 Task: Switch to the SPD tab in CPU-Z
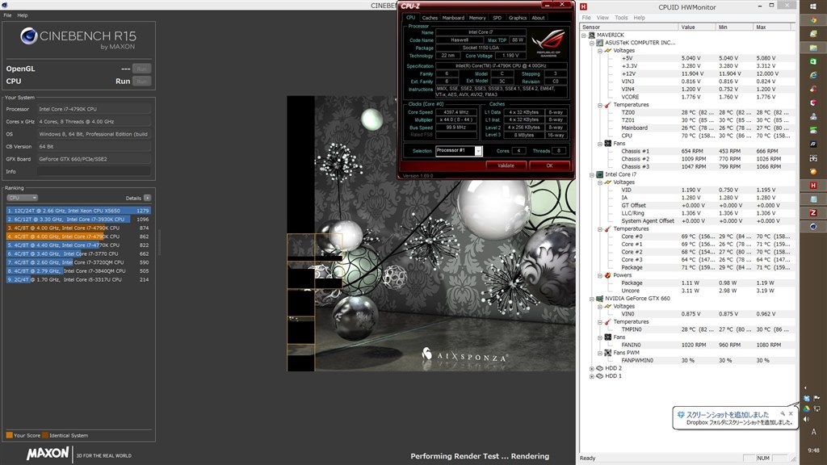(497, 18)
